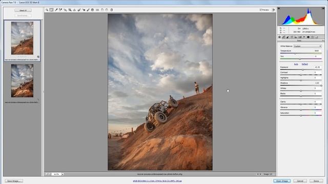The image size is (328, 184).
Task: Click the Exposure slider handle
Action: pos(303,70)
